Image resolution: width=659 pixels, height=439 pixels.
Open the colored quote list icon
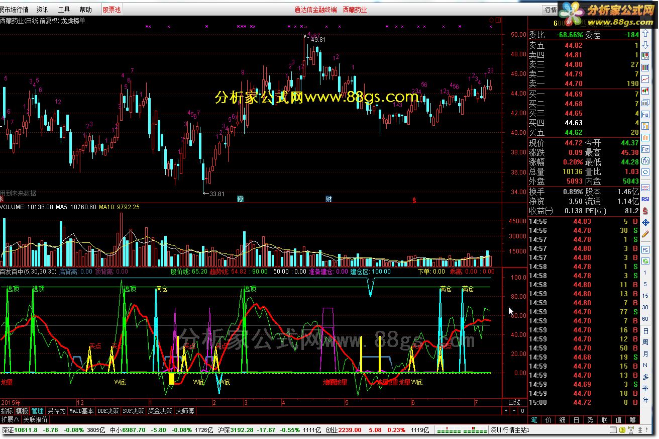(645, 66)
